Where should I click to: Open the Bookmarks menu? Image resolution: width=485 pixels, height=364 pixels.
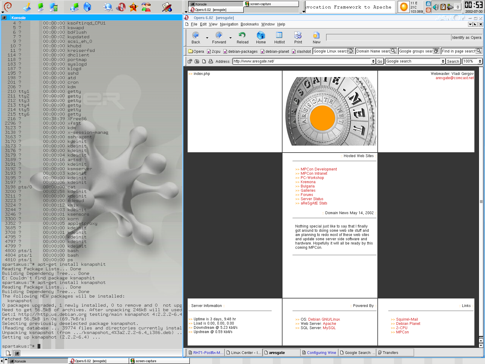tap(249, 24)
